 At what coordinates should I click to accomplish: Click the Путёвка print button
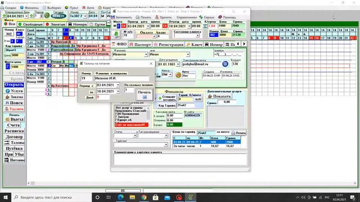pos(14,148)
